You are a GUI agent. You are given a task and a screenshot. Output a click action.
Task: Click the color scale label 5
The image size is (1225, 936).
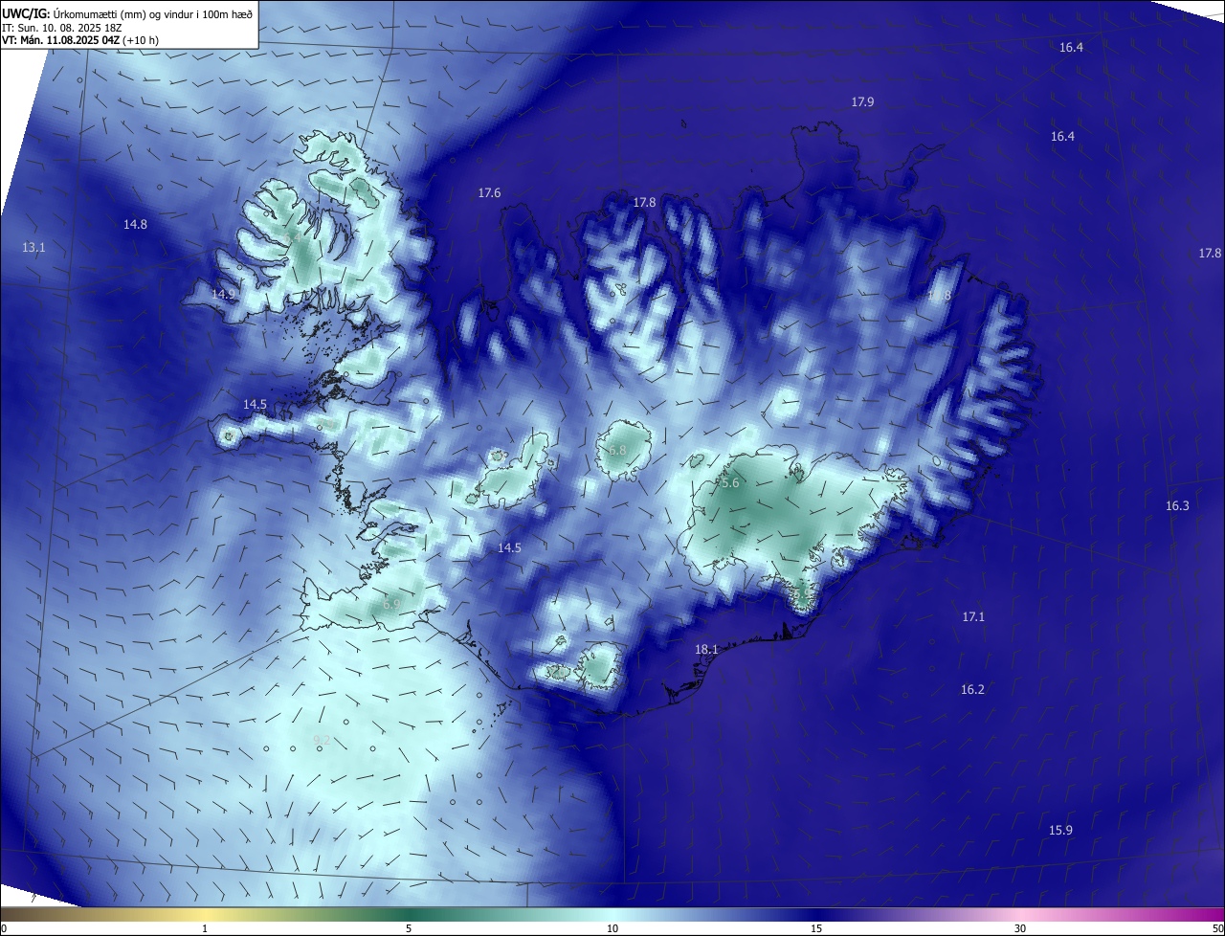[x=409, y=929]
